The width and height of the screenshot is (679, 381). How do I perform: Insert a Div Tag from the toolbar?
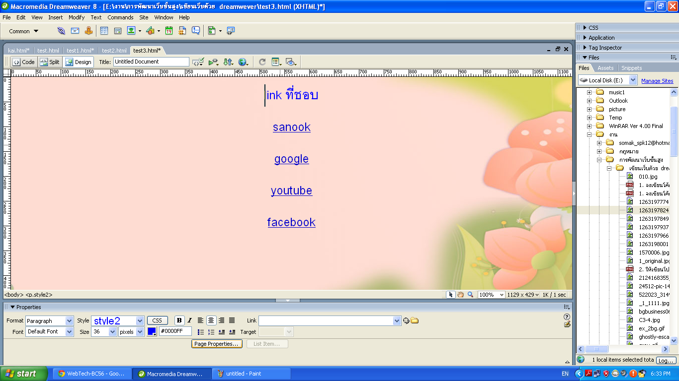click(x=118, y=31)
